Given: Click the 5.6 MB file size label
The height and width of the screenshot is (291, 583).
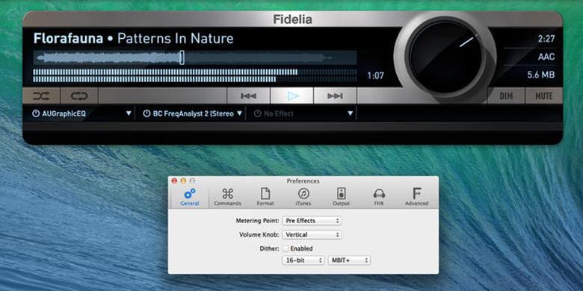Looking at the screenshot, I should tap(541, 75).
